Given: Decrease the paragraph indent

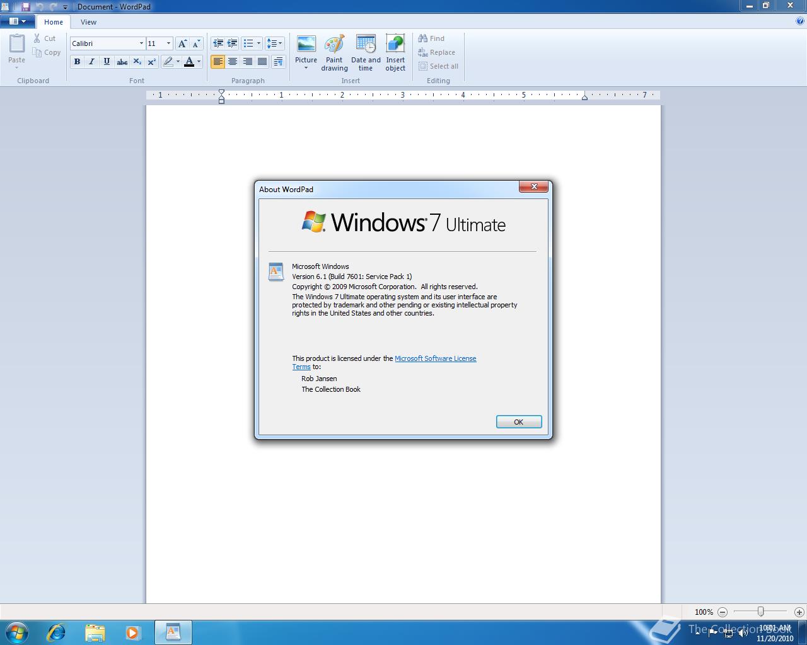Looking at the screenshot, I should coord(218,43).
